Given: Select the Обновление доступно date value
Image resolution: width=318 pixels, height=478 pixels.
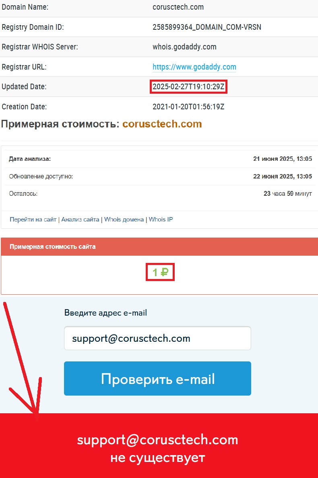Looking at the screenshot, I should [283, 176].
